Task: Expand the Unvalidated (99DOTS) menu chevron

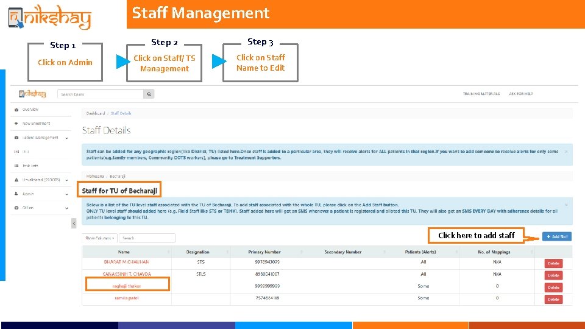Action: (67, 180)
